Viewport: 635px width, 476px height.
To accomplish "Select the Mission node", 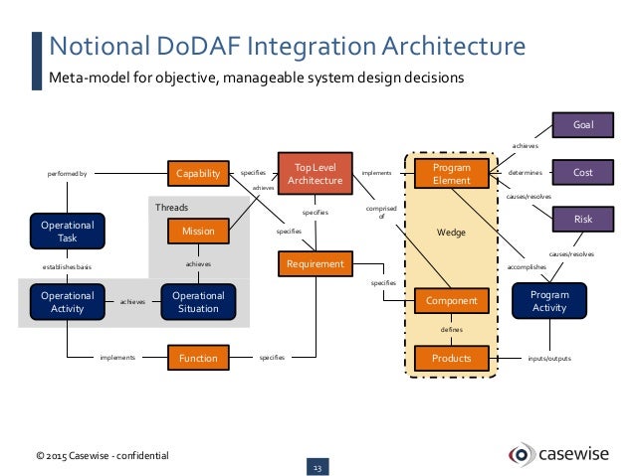I will coord(198,231).
